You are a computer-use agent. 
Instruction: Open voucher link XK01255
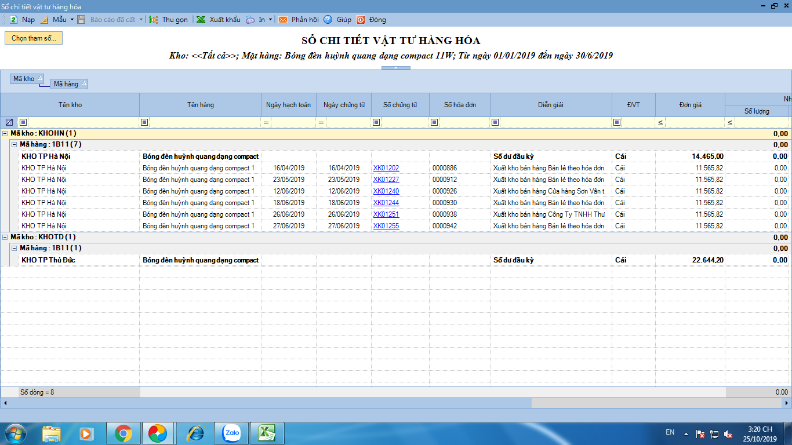pos(386,226)
